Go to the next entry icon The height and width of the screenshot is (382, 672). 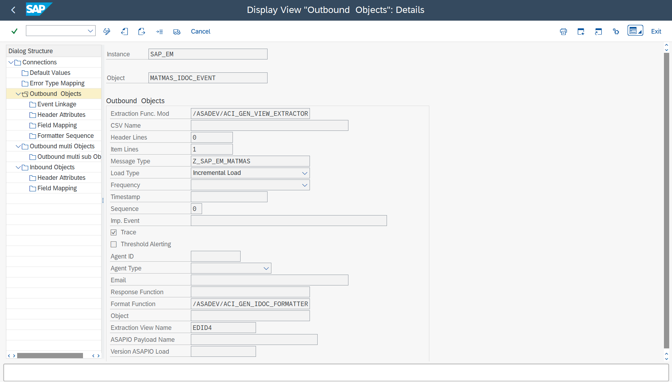pos(141,31)
